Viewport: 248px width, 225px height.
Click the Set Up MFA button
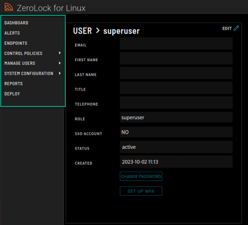(141, 191)
